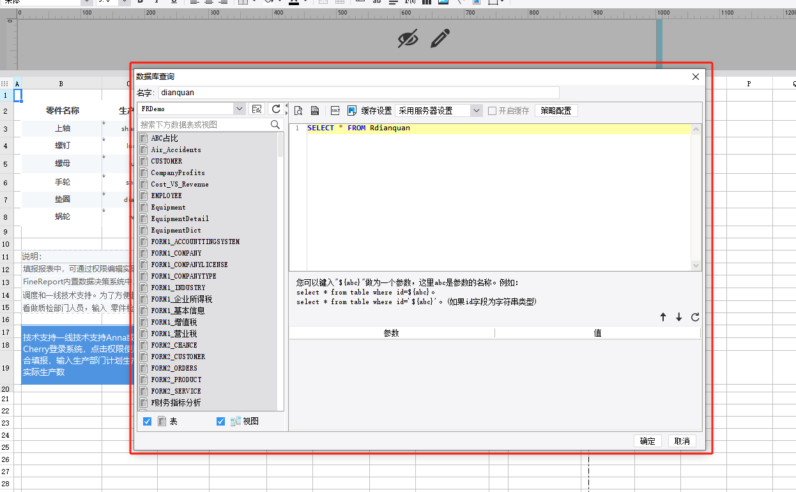
Task: Move the selected parameter up
Action: [663, 317]
